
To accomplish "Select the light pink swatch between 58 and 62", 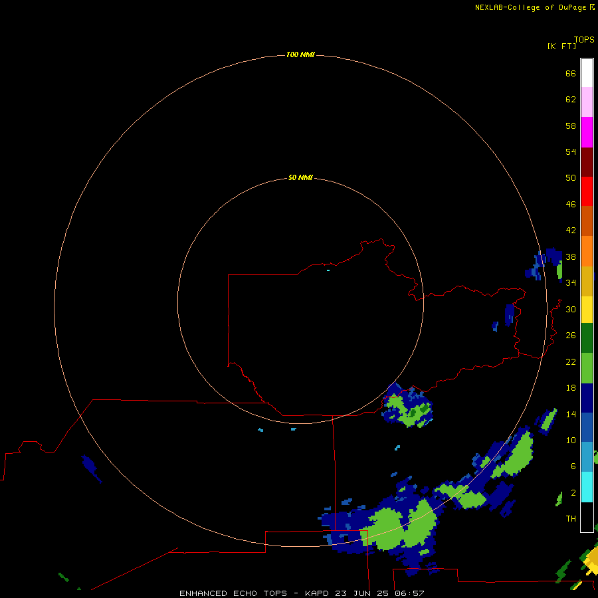I will [x=587, y=102].
